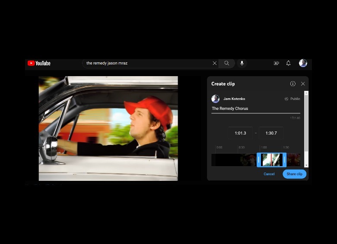Open the account avatar menu in header
Image resolution: width=337 pixels, height=244 pixels.
[303, 63]
